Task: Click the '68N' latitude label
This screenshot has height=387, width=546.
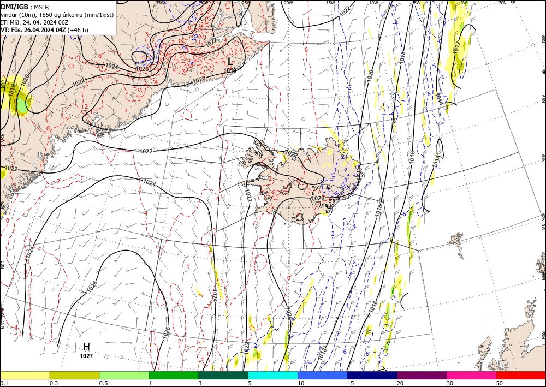Action: point(543,39)
